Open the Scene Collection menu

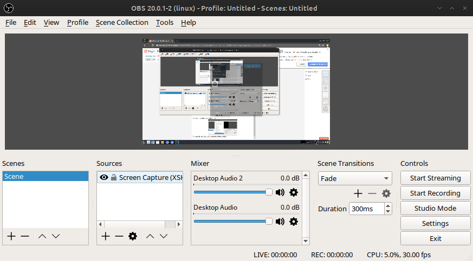(x=122, y=23)
